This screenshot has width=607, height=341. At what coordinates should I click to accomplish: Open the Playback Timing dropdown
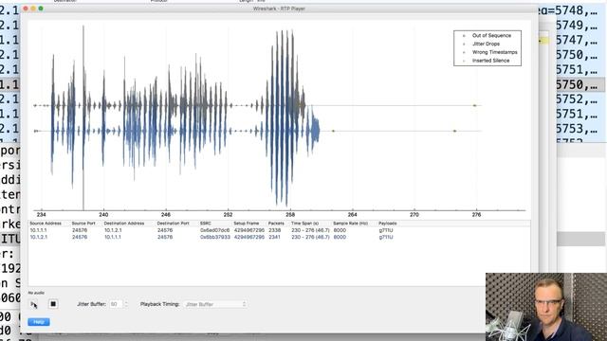[x=215, y=304]
